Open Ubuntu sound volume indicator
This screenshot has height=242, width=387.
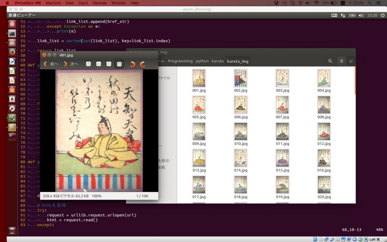(361, 15)
